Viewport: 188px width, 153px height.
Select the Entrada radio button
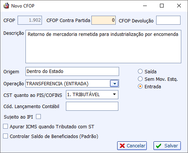coord(140,86)
